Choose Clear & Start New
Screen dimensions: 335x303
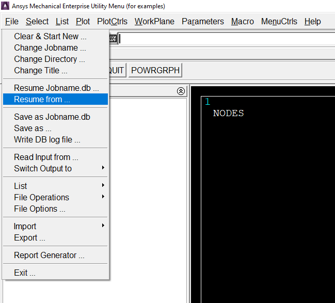55,36
